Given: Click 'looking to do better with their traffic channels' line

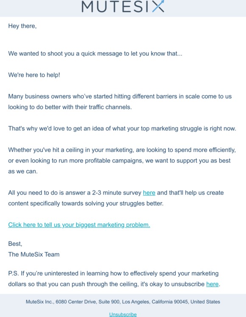Looking at the screenshot, I should click(70, 107).
